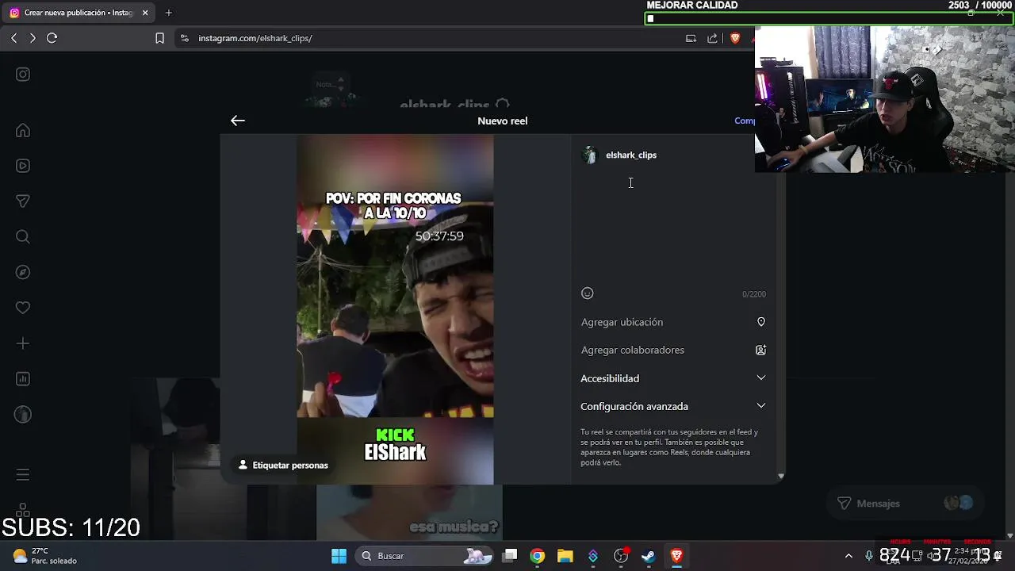Expand Configuración avanzada section
The height and width of the screenshot is (571, 1015).
click(673, 406)
